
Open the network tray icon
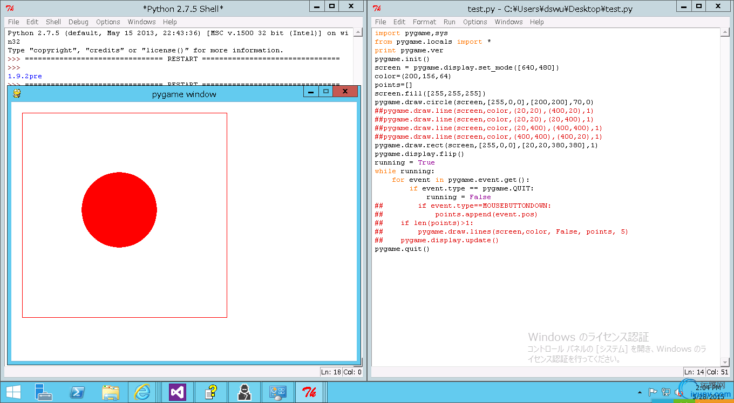(x=666, y=392)
